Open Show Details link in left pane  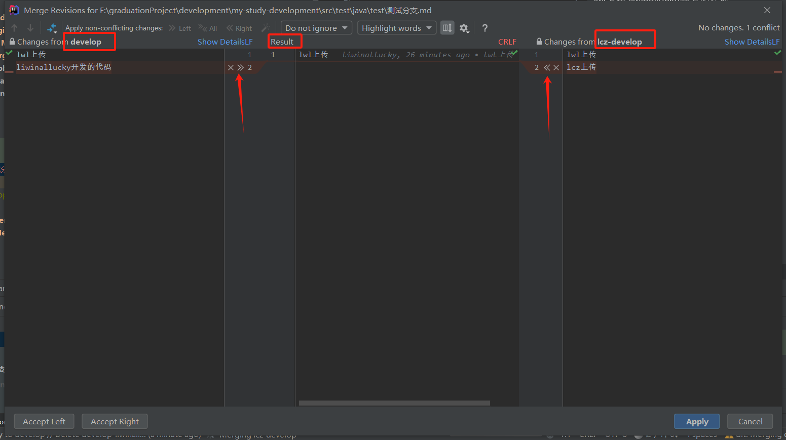220,42
